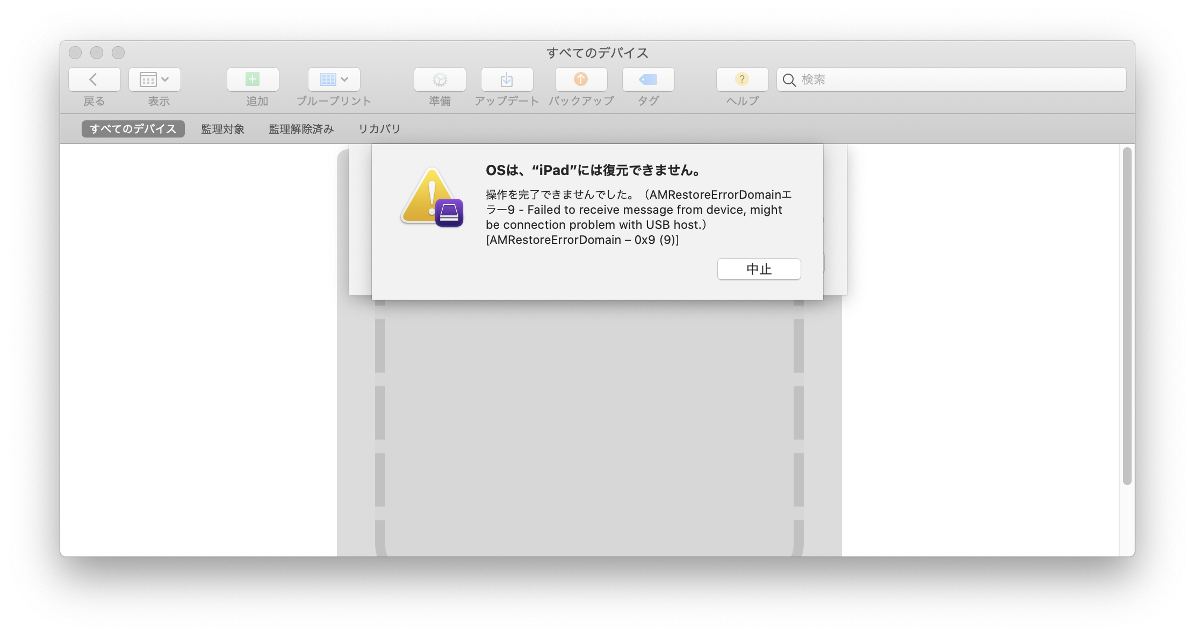
Task: Select the すべてのデバイス tab
Action: click(133, 129)
